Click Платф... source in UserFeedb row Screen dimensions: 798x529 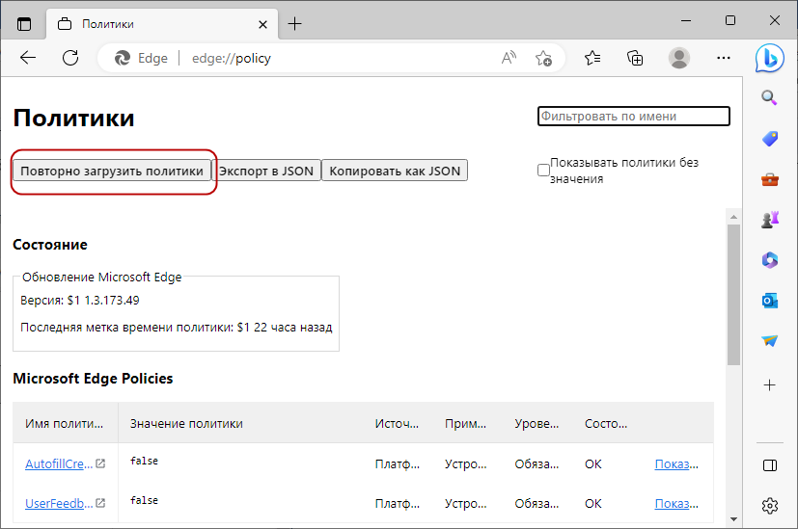coord(397,504)
